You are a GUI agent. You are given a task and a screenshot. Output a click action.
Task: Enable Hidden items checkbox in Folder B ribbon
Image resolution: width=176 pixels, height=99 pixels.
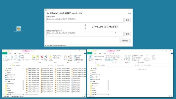133,60
